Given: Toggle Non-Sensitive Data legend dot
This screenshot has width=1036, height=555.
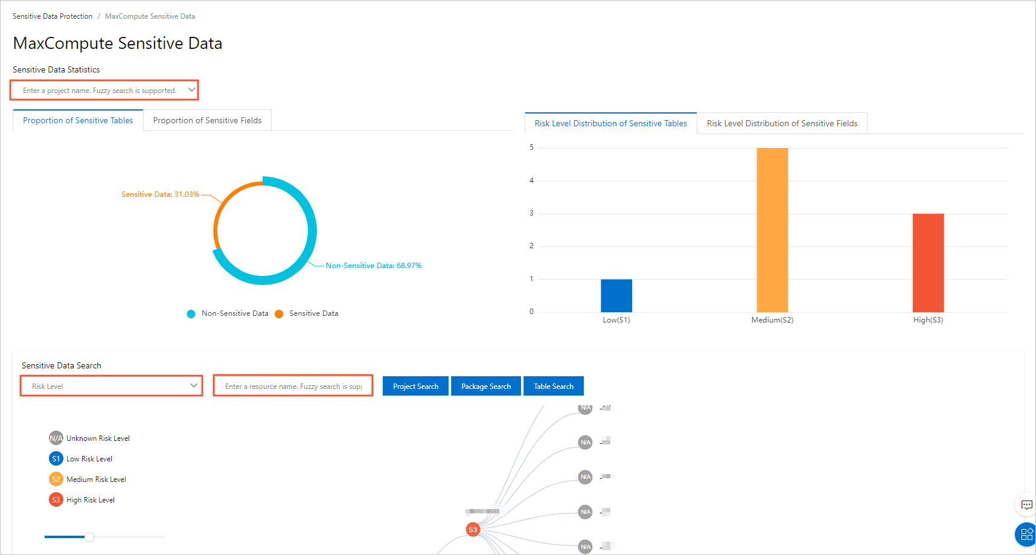Looking at the screenshot, I should (x=191, y=314).
